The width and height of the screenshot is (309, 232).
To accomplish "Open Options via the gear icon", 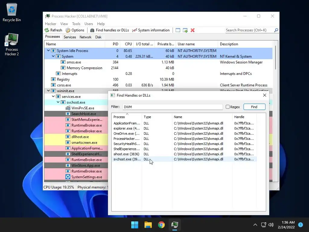I will 68,30.
